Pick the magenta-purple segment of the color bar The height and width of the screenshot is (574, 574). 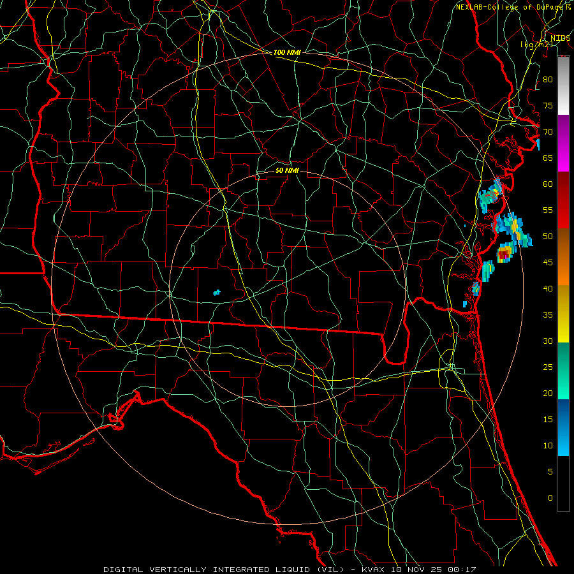pyautogui.click(x=563, y=143)
